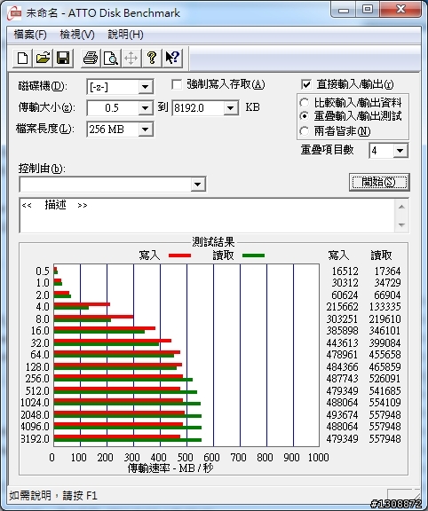Click 傳輸速率 - MB / 秒 axis label
The width and height of the screenshot is (428, 511).
170,468
